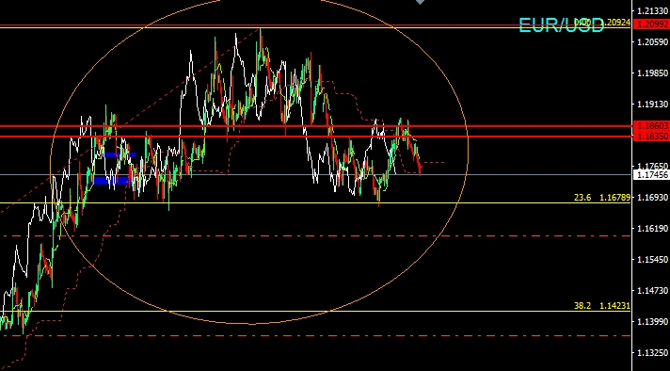The height and width of the screenshot is (371, 670).
Task: Click axis price 1.13990
Action: point(652,321)
